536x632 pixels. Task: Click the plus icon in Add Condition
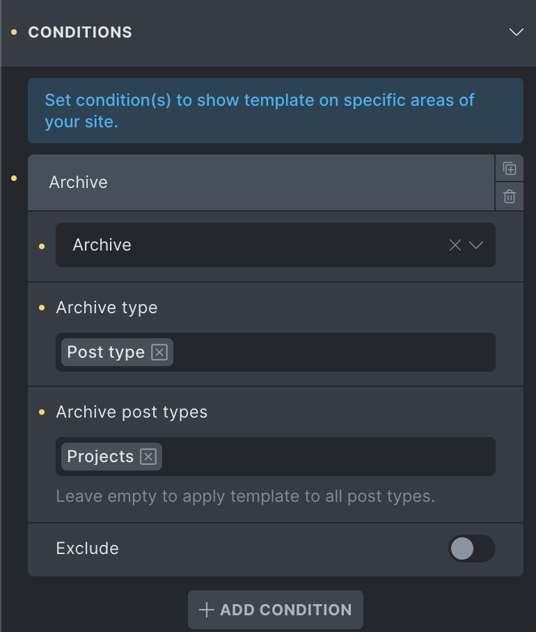(206, 610)
